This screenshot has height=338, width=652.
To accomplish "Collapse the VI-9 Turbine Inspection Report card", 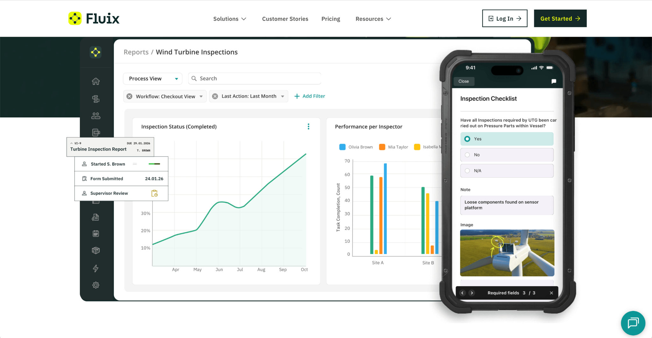I will pos(72,143).
